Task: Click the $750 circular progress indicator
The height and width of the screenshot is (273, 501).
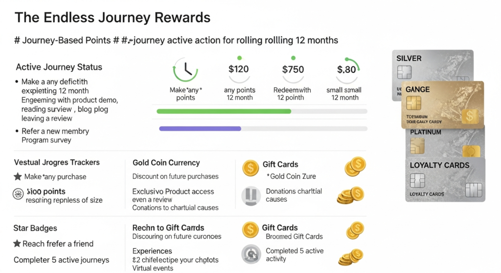Action: click(293, 70)
